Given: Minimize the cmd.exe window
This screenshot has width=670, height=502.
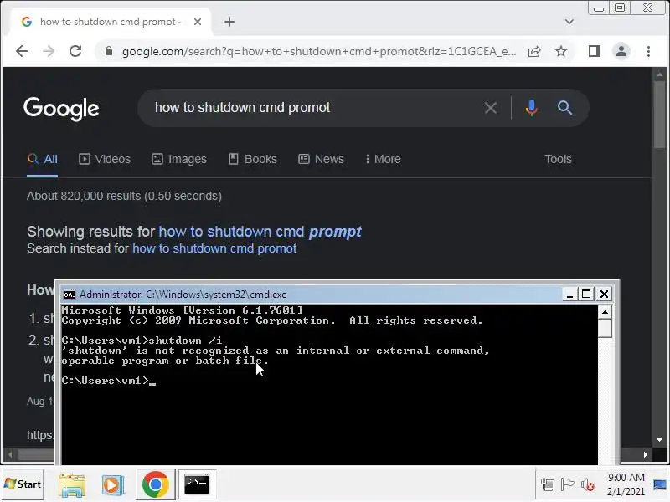Looking at the screenshot, I should pyautogui.click(x=569, y=295).
